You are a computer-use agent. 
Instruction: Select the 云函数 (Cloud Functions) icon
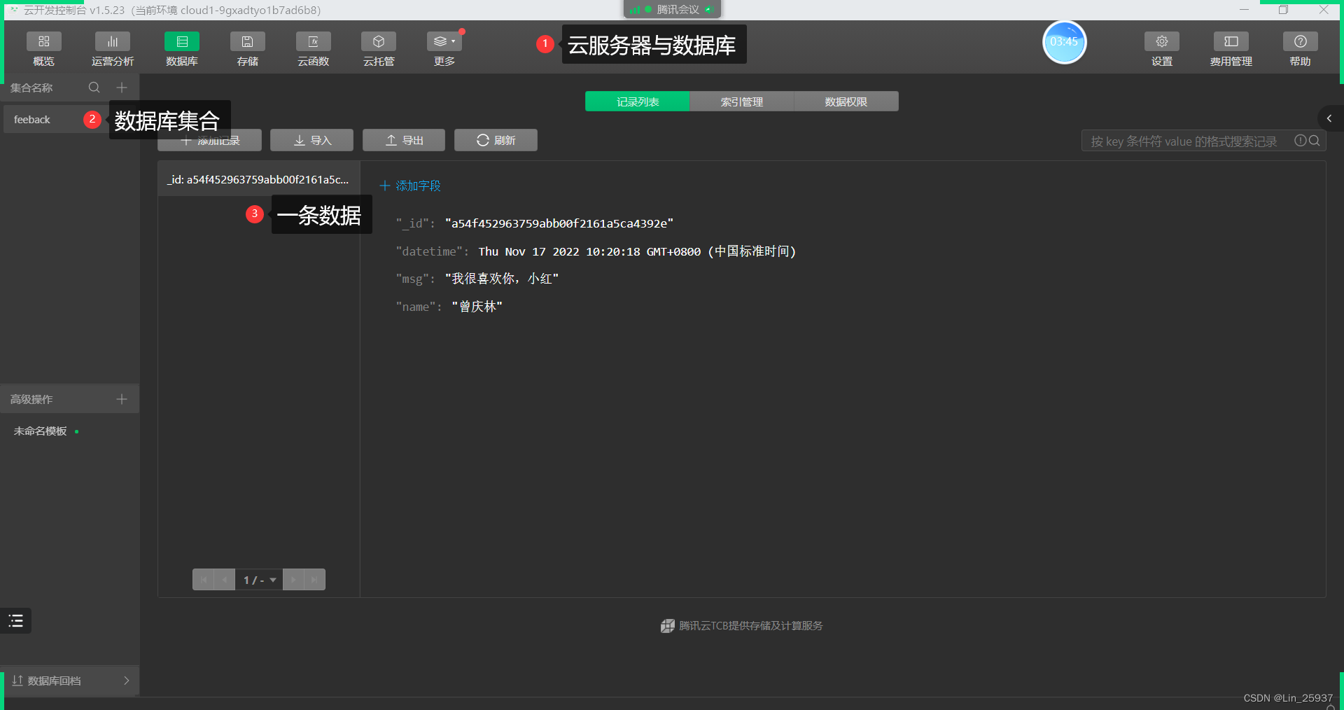(313, 48)
